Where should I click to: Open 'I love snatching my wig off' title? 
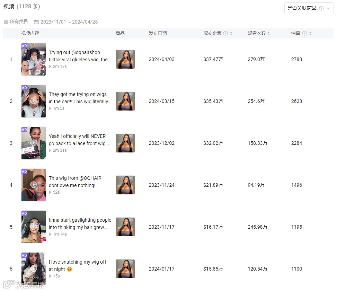click(x=77, y=265)
